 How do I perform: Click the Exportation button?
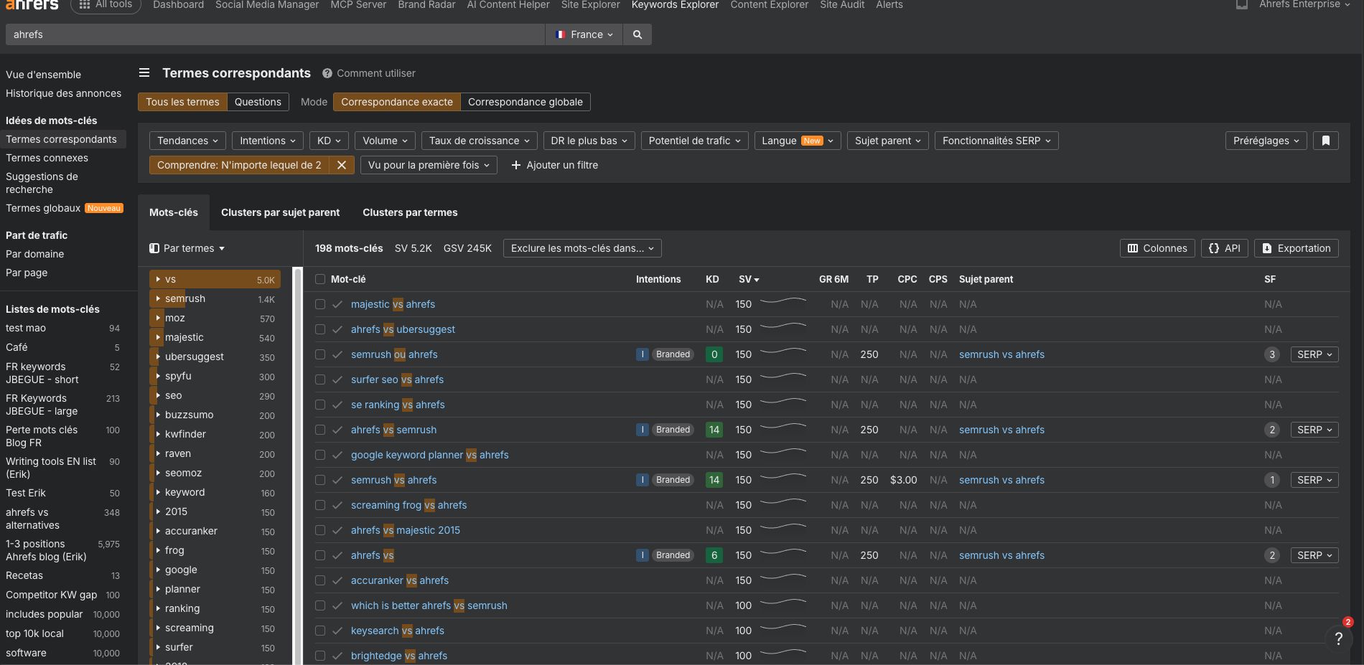[1296, 248]
